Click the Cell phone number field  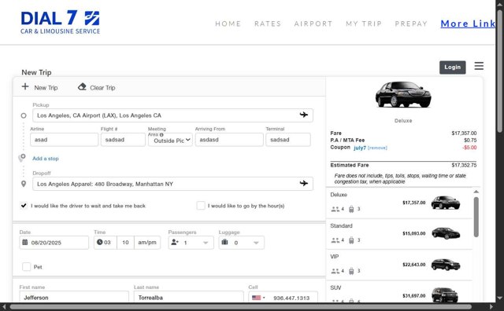point(292,298)
